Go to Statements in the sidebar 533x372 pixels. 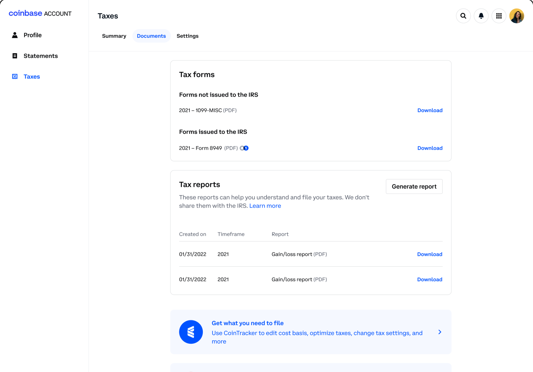pyautogui.click(x=41, y=56)
